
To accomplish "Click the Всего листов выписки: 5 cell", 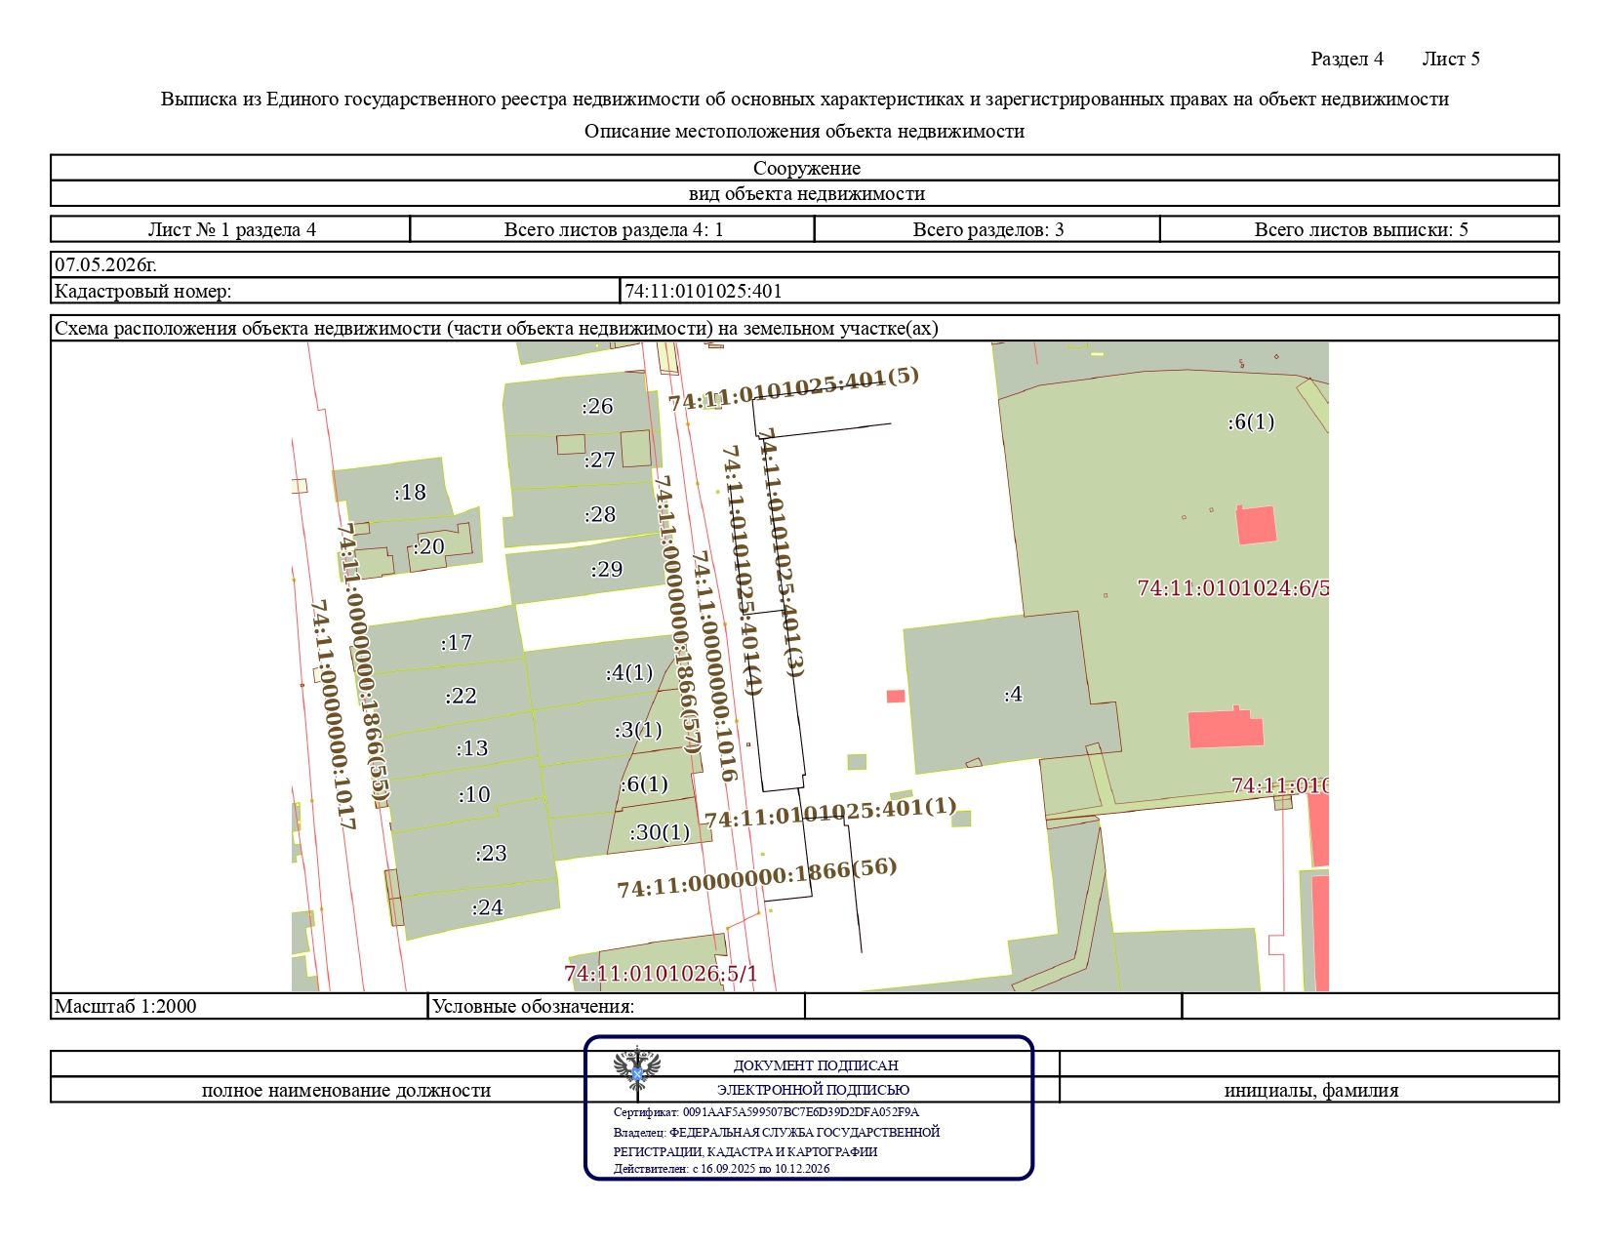I will coord(1359,229).
